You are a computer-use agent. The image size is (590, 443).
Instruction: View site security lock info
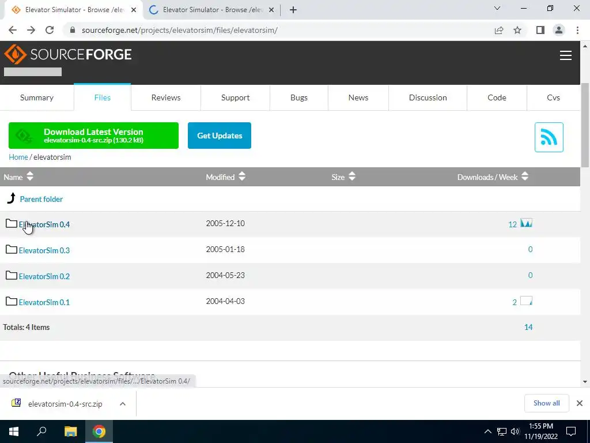pyautogui.click(x=73, y=30)
